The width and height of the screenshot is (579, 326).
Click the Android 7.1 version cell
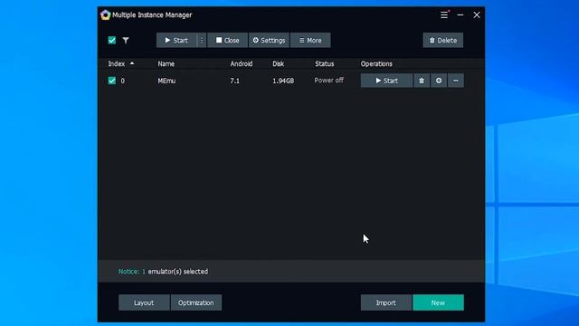[235, 81]
